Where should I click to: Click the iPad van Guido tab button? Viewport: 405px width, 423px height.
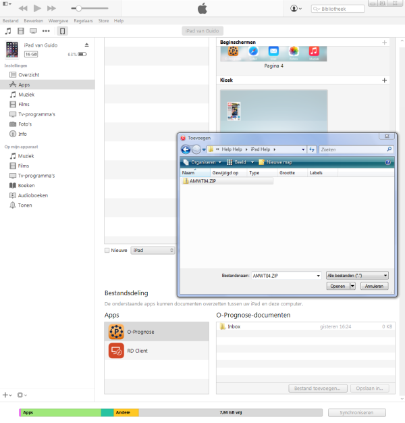[x=202, y=31]
